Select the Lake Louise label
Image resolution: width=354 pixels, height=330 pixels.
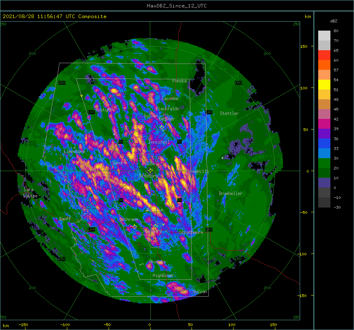click(x=30, y=193)
